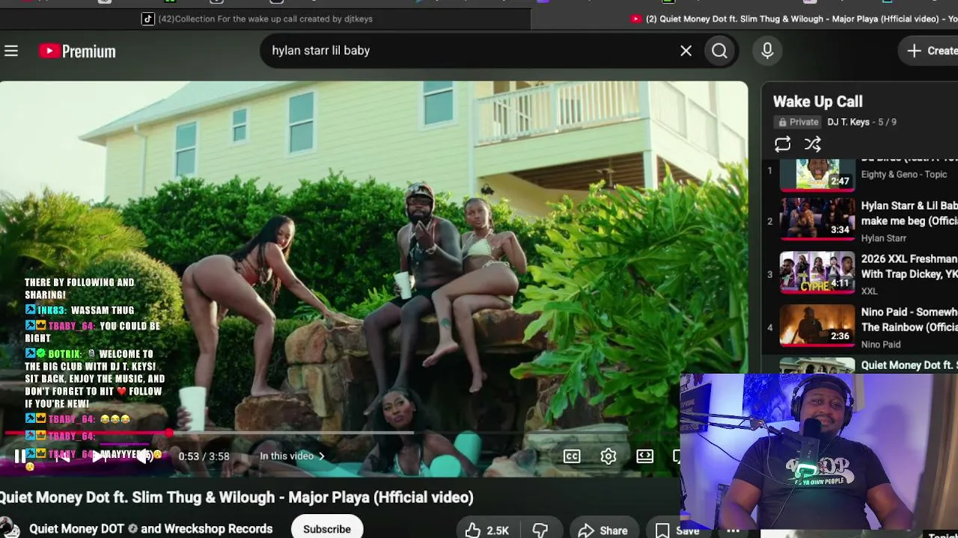Screen dimensions: 958x538
Task: Play the Nino Paid Somewhere video thumbnail
Action: click(817, 325)
